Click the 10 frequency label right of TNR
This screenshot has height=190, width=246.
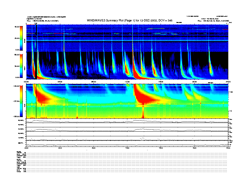pyautogui.click(x=230, y=111)
